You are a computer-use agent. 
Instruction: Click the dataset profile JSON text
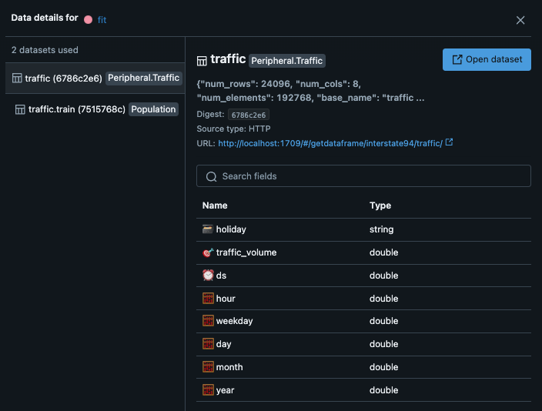310,91
